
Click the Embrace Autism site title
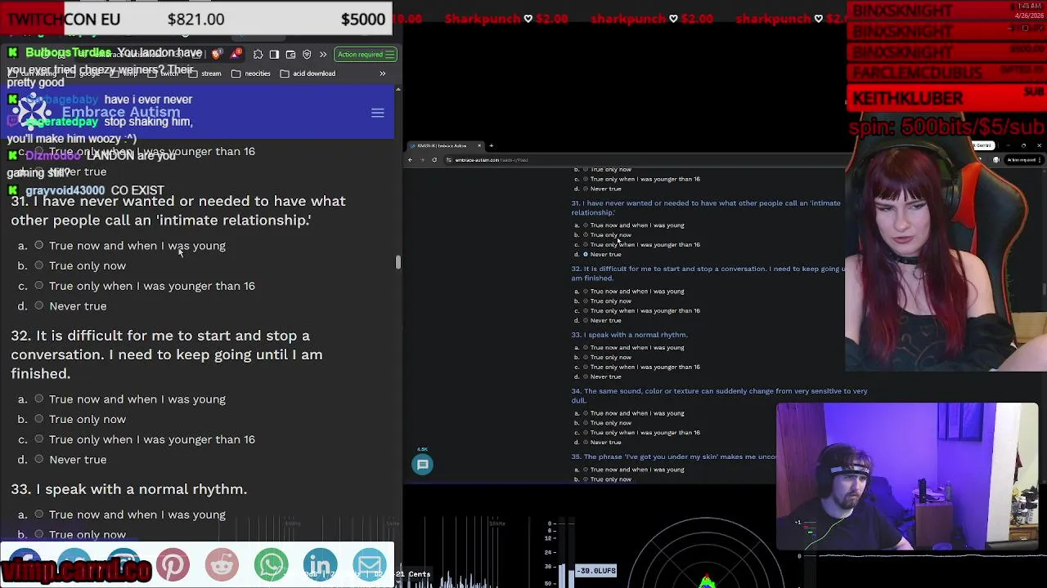coord(121,113)
